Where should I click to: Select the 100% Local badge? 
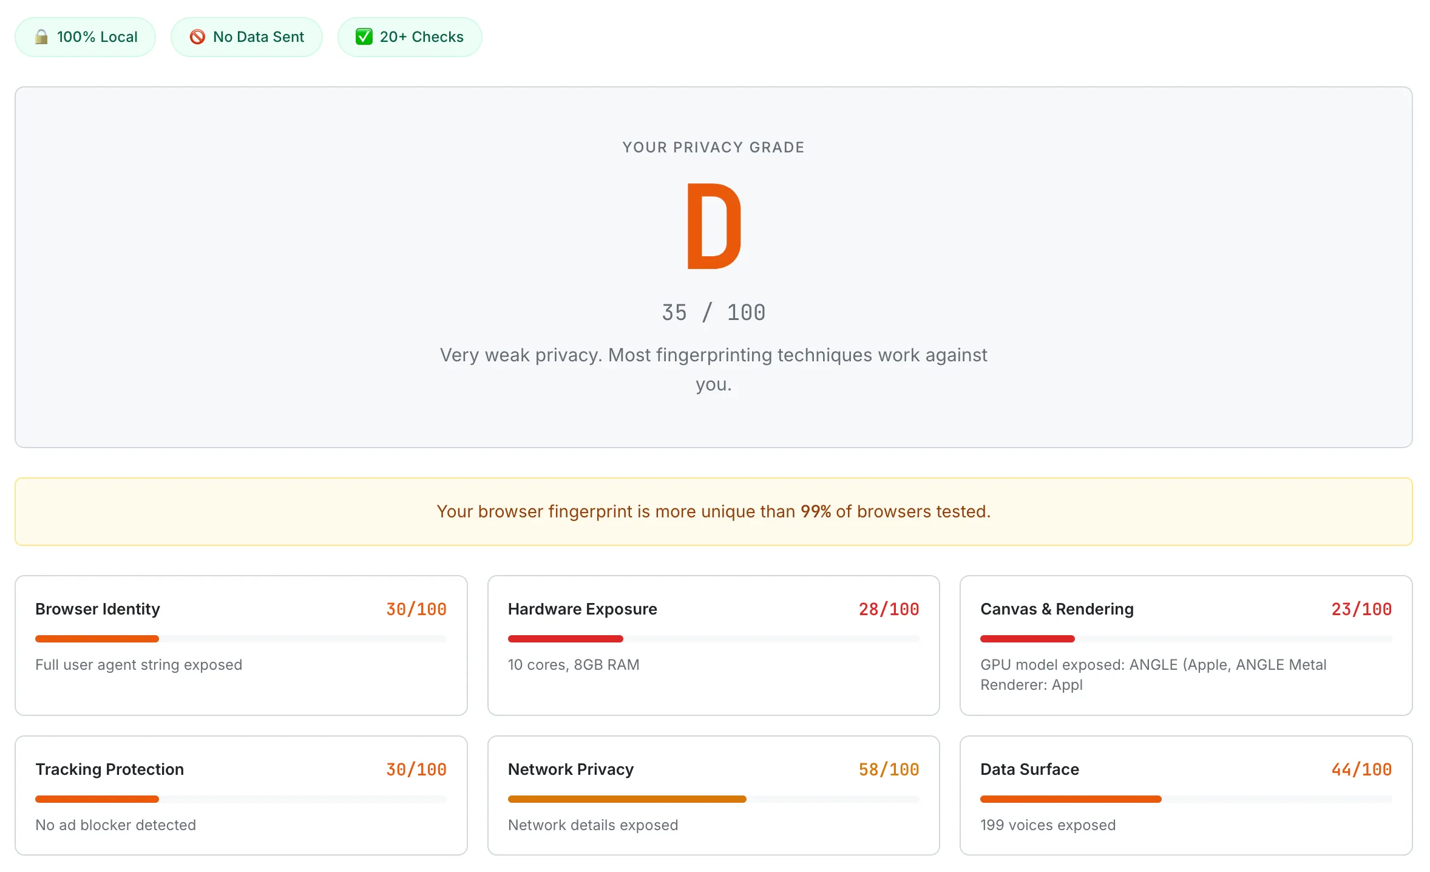pos(85,36)
